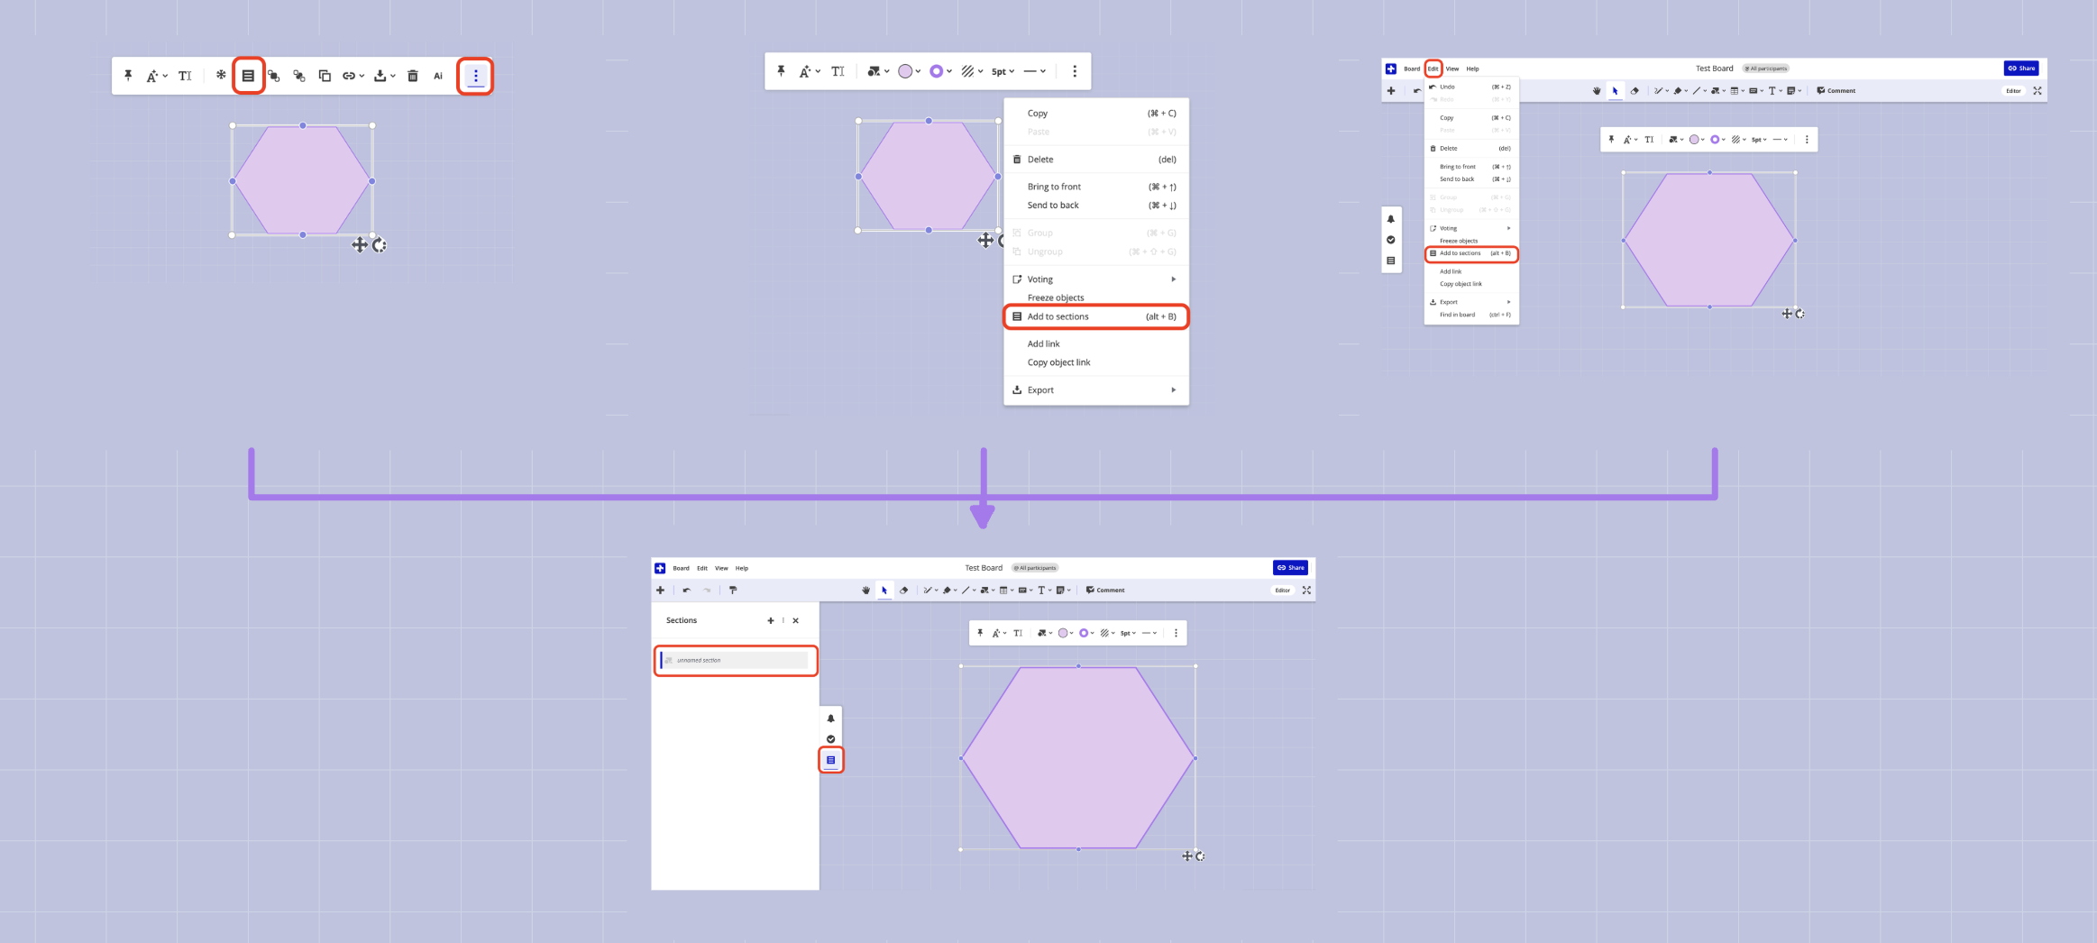The height and width of the screenshot is (943, 2097).
Task: Duplicate the shape using the copy icon
Action: pos(325,76)
